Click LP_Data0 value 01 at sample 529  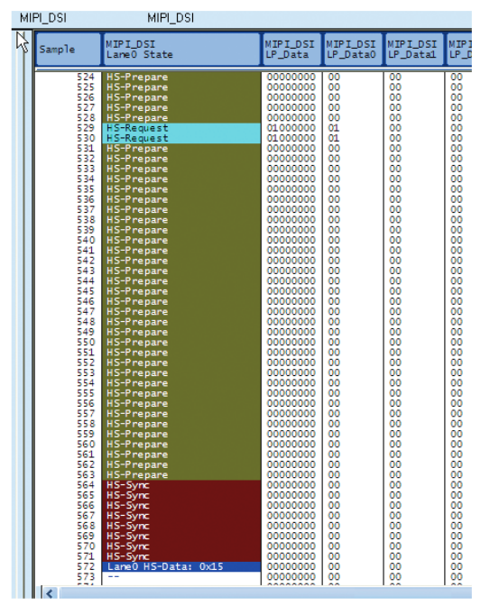coord(334,128)
